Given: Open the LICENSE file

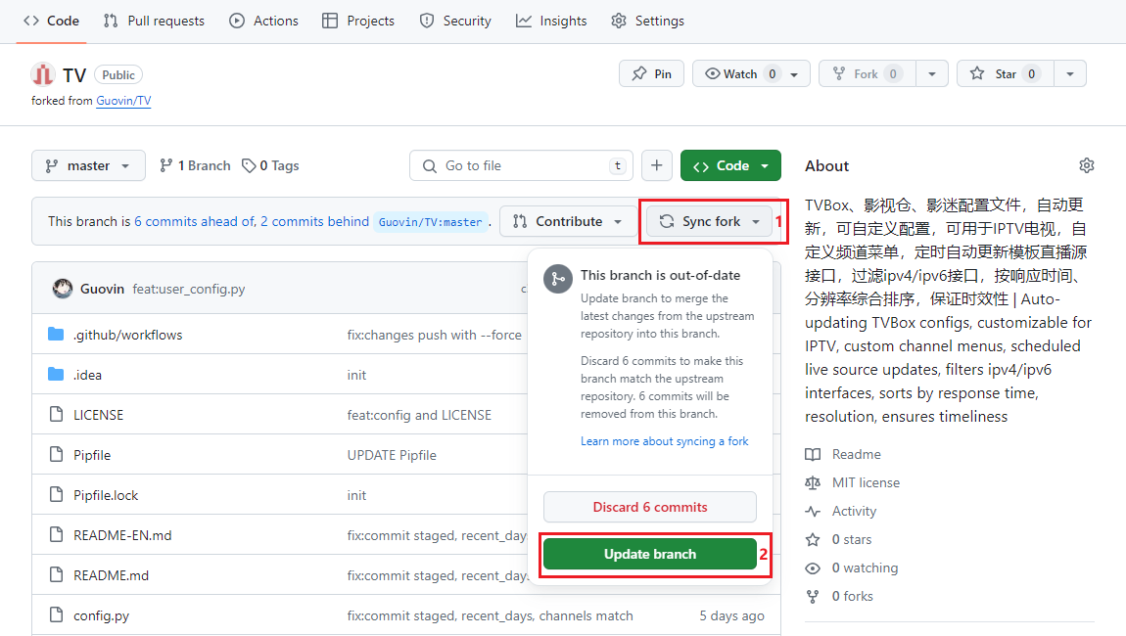Looking at the screenshot, I should point(98,416).
